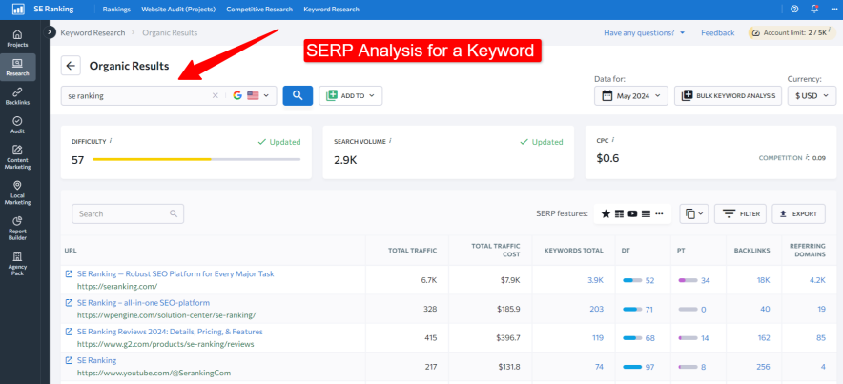Open the notifications bell
This screenshot has width=843, height=384.
coord(814,10)
